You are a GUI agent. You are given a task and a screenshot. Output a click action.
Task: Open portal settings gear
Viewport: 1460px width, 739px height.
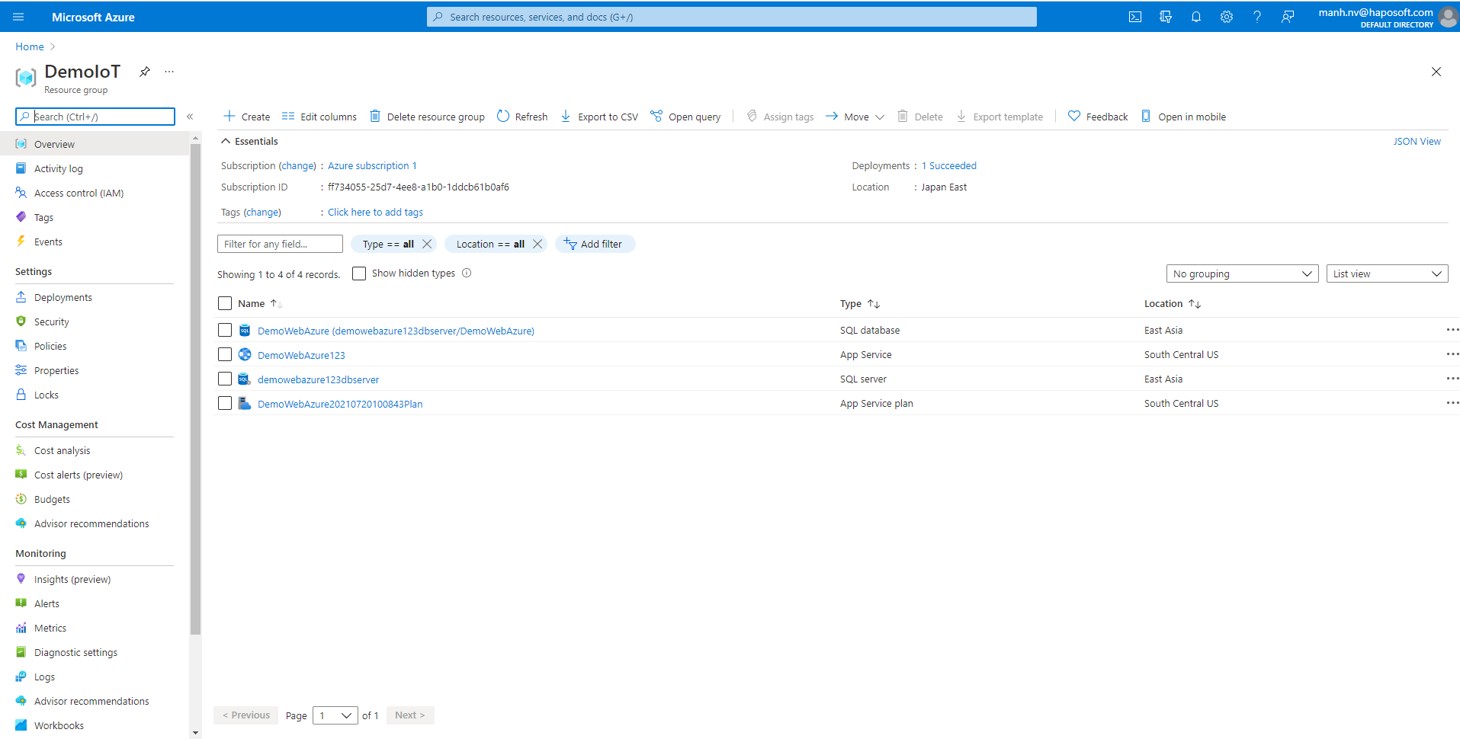(1227, 17)
